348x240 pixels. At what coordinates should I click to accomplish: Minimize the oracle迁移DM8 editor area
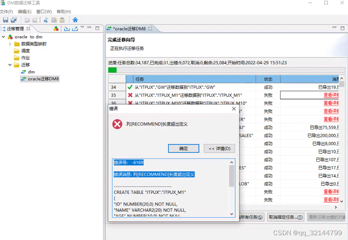click(335, 27)
